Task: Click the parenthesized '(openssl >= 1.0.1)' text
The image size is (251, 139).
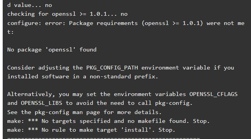Action: [x=172, y=23]
